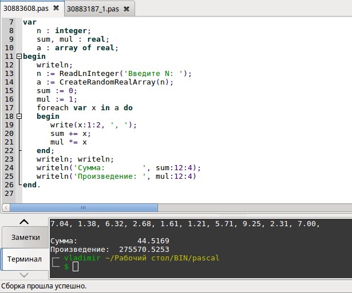Collapse the fold marker at line 18

pyautogui.click(x=19, y=117)
